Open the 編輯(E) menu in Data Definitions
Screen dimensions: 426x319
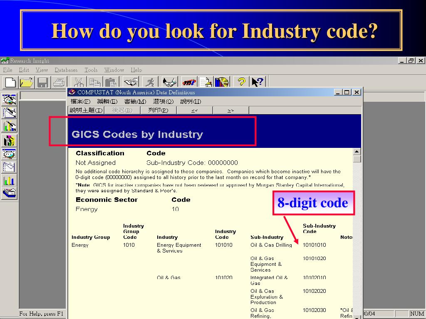click(x=107, y=101)
